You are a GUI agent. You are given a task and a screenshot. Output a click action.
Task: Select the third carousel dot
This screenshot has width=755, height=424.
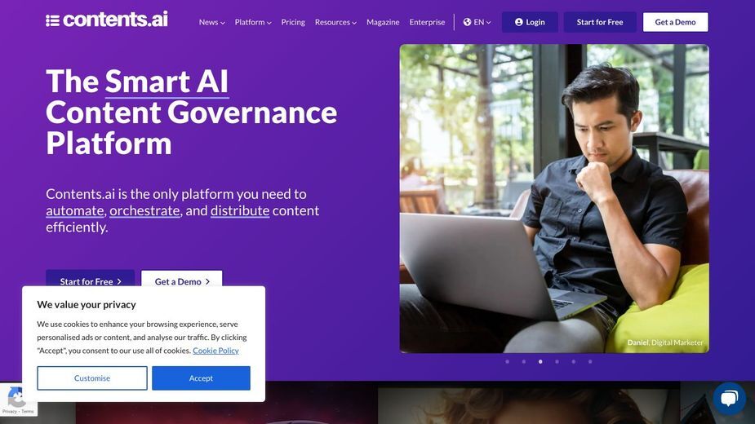pos(540,361)
